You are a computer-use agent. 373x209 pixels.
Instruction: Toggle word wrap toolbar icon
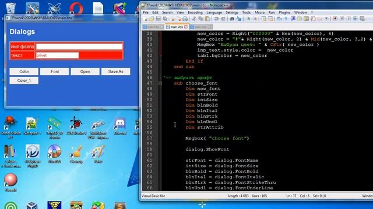pos(279,19)
